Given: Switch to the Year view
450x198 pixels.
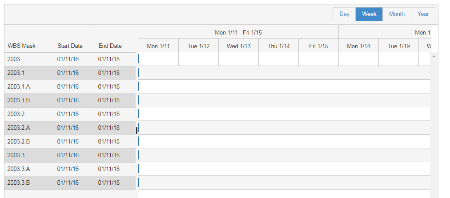Looking at the screenshot, I should click(x=423, y=14).
